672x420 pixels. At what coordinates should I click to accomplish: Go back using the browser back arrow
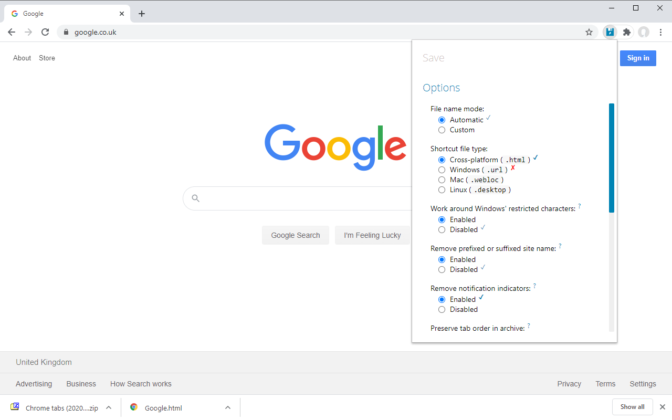pos(12,32)
